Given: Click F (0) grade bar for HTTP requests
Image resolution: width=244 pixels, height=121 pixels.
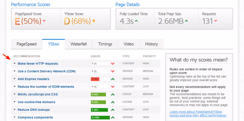Looking at the screenshot, I should [100, 64].
